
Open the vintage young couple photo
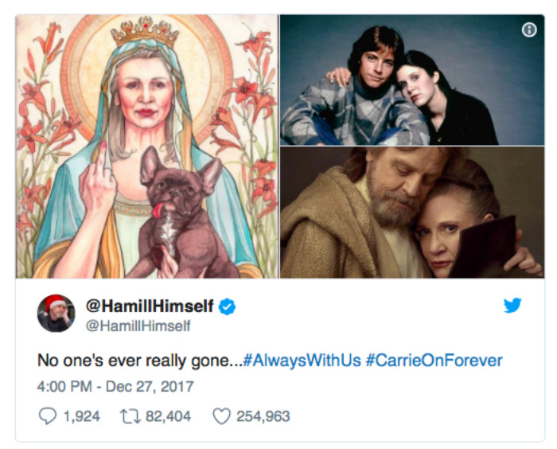[x=411, y=80]
